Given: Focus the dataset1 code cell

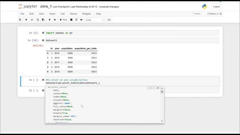Looking at the screenshot, I should (x=132, y=40).
